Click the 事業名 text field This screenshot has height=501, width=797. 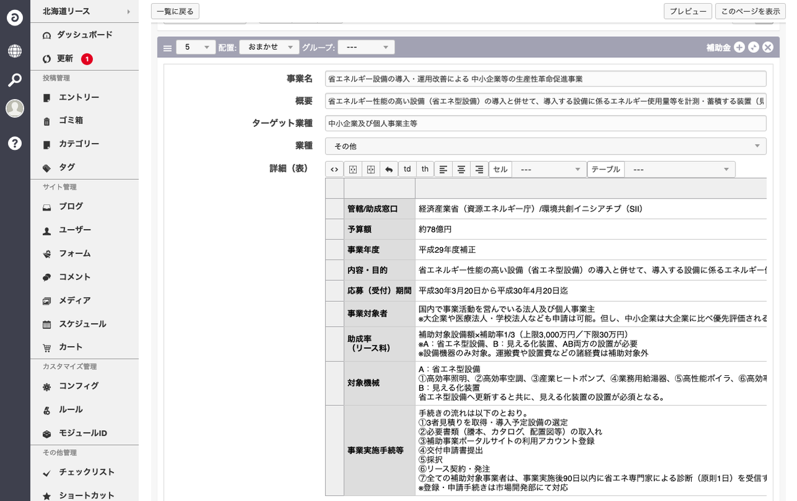(545, 79)
